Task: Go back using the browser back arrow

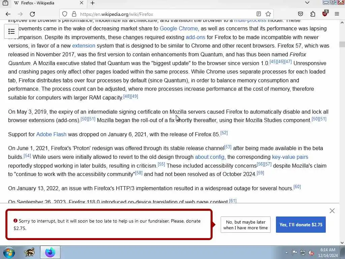Action: [x=8, y=14]
